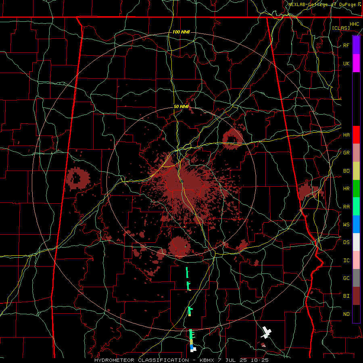The height and width of the screenshot is (363, 363).
Task: Click the round brown echo south of radar
Action: click(x=179, y=246)
